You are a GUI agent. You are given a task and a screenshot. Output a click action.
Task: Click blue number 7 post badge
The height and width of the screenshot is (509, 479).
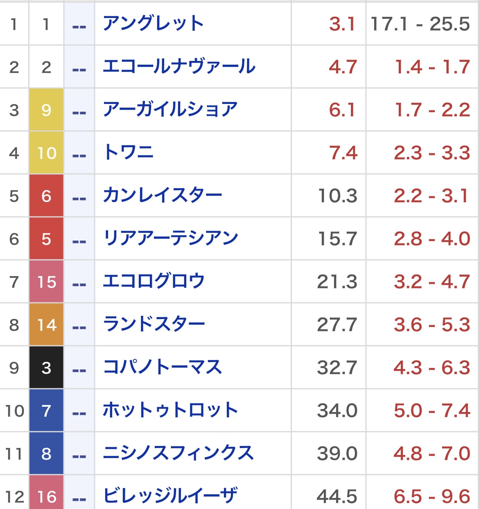click(x=46, y=410)
